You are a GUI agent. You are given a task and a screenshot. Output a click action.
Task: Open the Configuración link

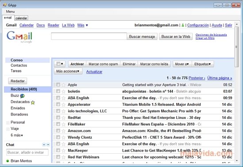coord(198,25)
